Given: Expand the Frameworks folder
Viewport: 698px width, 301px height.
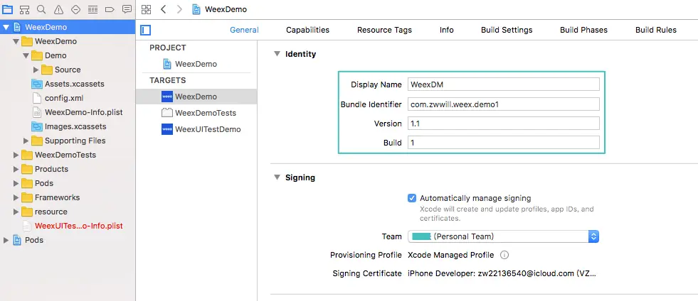Looking at the screenshot, I should [x=16, y=197].
